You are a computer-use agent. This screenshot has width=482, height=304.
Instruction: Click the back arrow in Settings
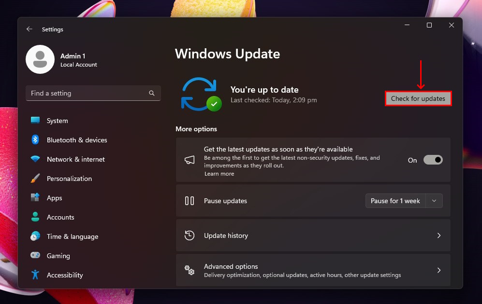[29, 29]
